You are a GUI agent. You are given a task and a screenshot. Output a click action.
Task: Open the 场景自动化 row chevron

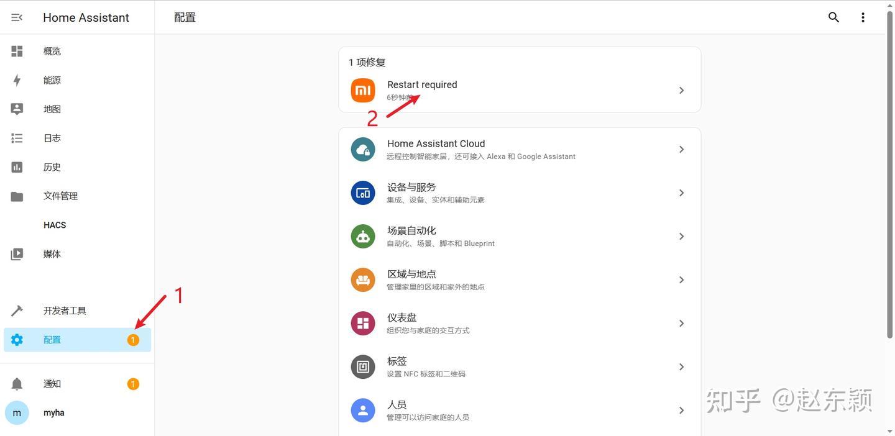(681, 237)
